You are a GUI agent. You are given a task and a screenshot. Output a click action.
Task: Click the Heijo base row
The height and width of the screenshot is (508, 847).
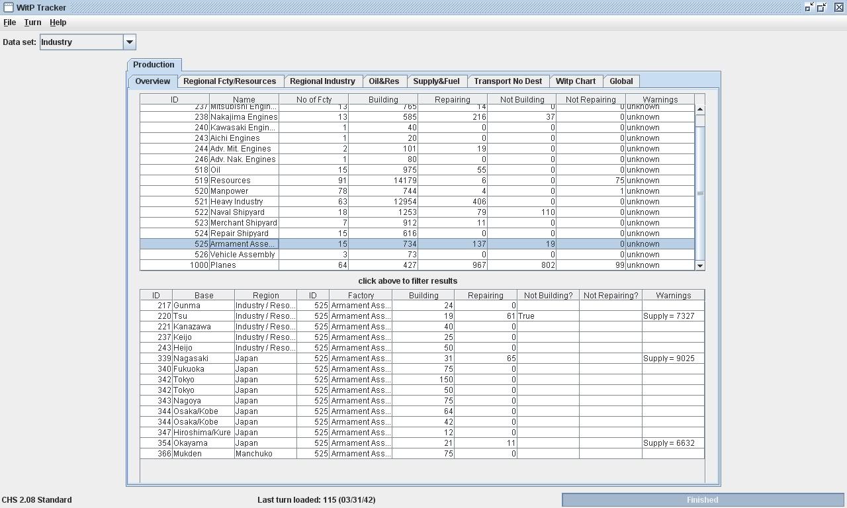click(422, 348)
